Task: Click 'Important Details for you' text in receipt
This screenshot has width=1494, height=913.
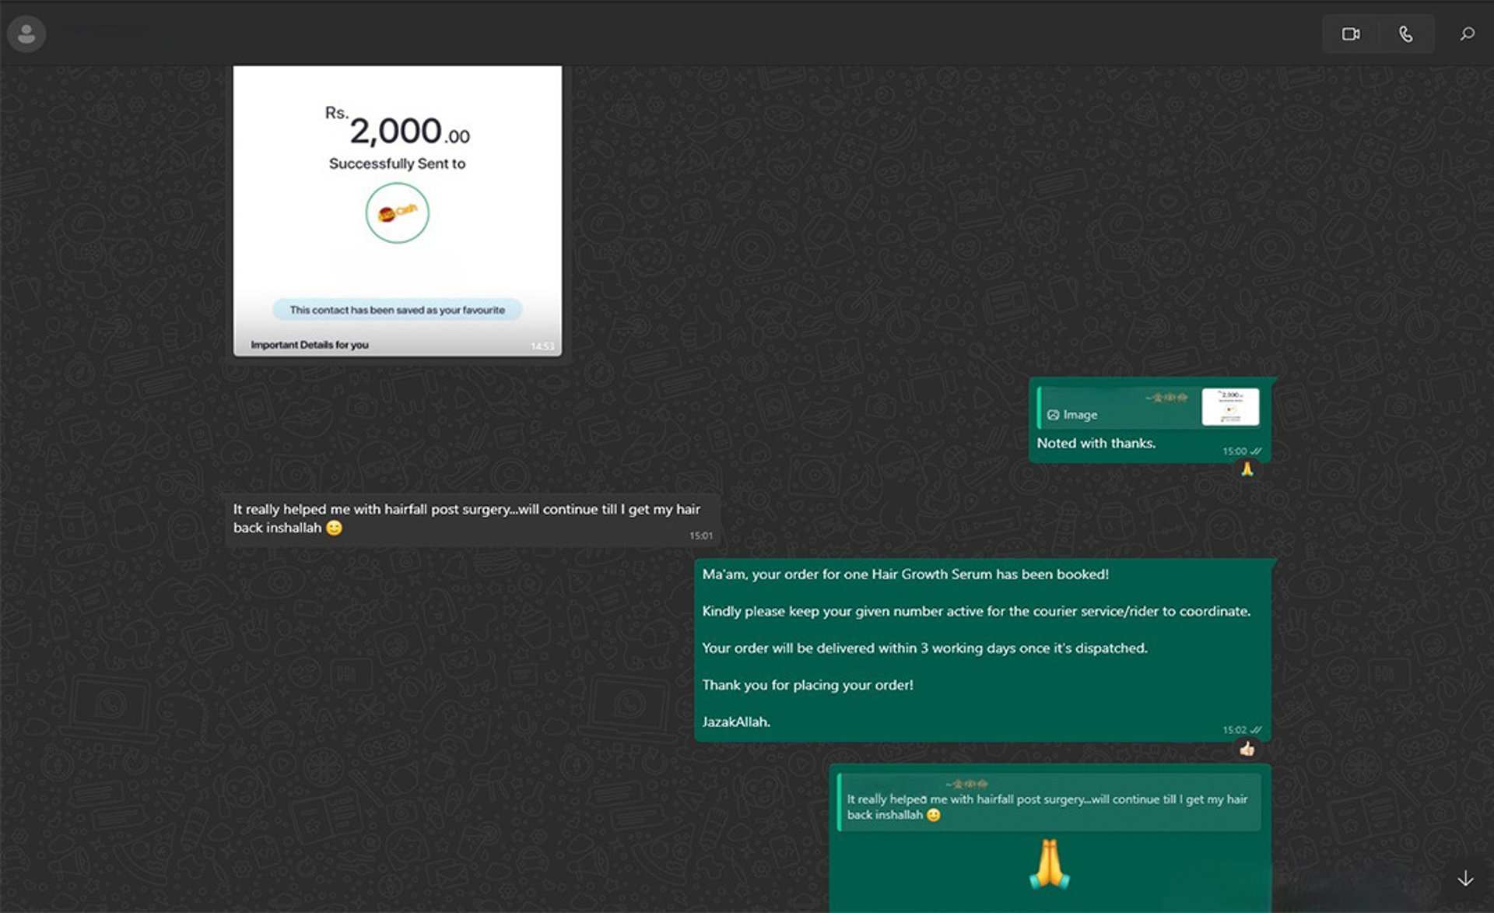Action: (309, 345)
